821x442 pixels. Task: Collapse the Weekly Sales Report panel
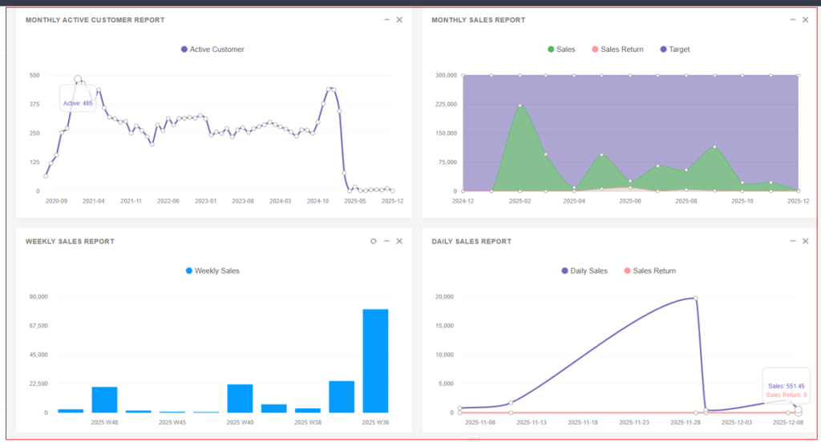(x=386, y=241)
